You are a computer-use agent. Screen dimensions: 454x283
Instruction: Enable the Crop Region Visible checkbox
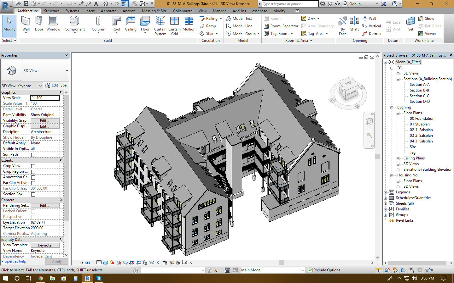point(33,172)
